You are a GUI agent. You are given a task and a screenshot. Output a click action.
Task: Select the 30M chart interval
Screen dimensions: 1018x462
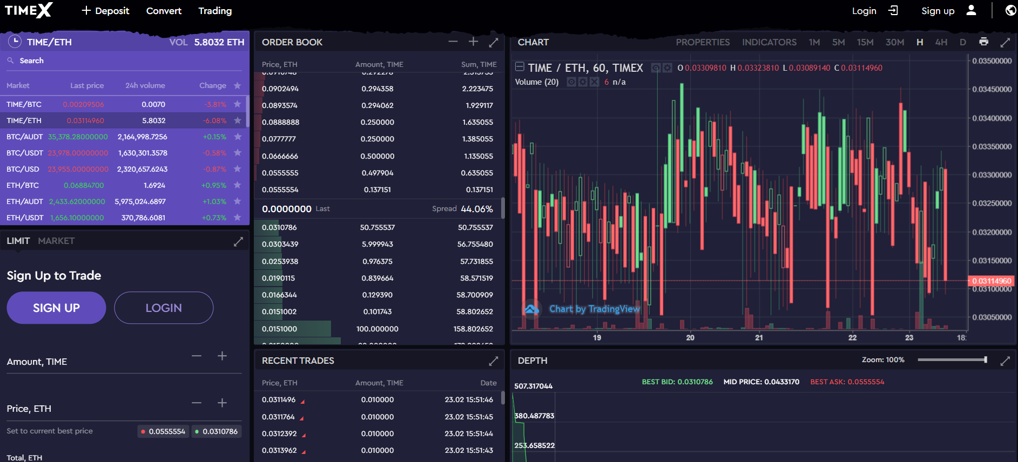(x=894, y=42)
